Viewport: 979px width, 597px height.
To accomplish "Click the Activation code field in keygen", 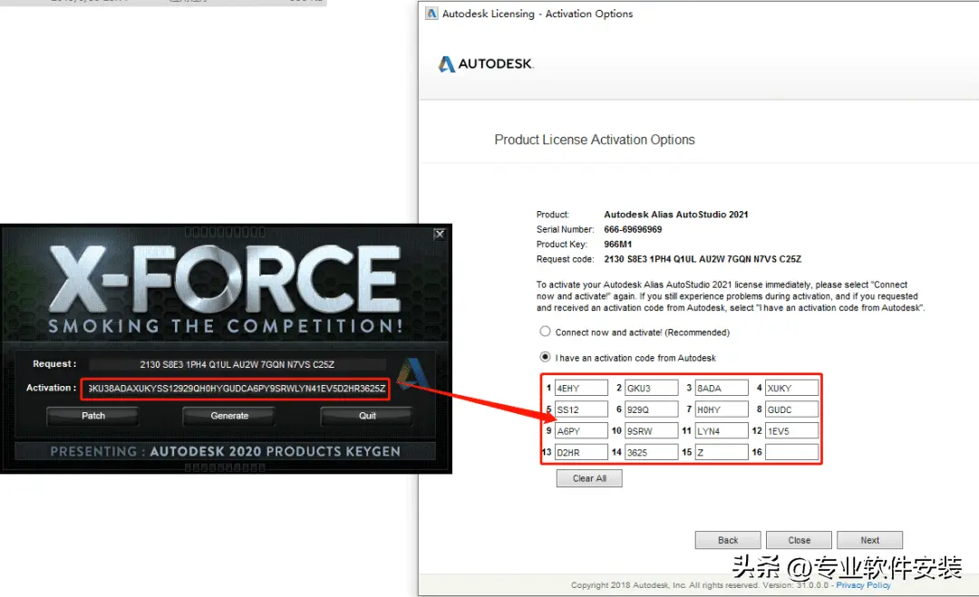I will click(236, 389).
